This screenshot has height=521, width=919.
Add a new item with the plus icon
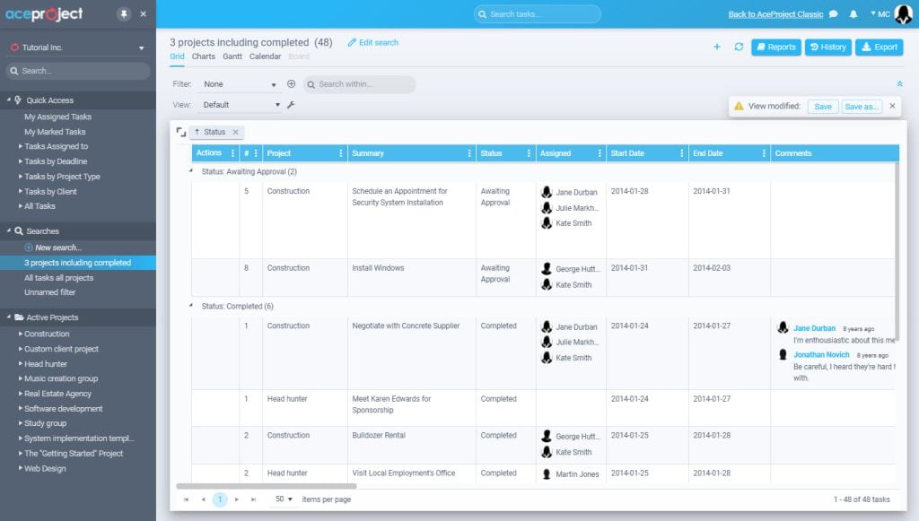[716, 46]
